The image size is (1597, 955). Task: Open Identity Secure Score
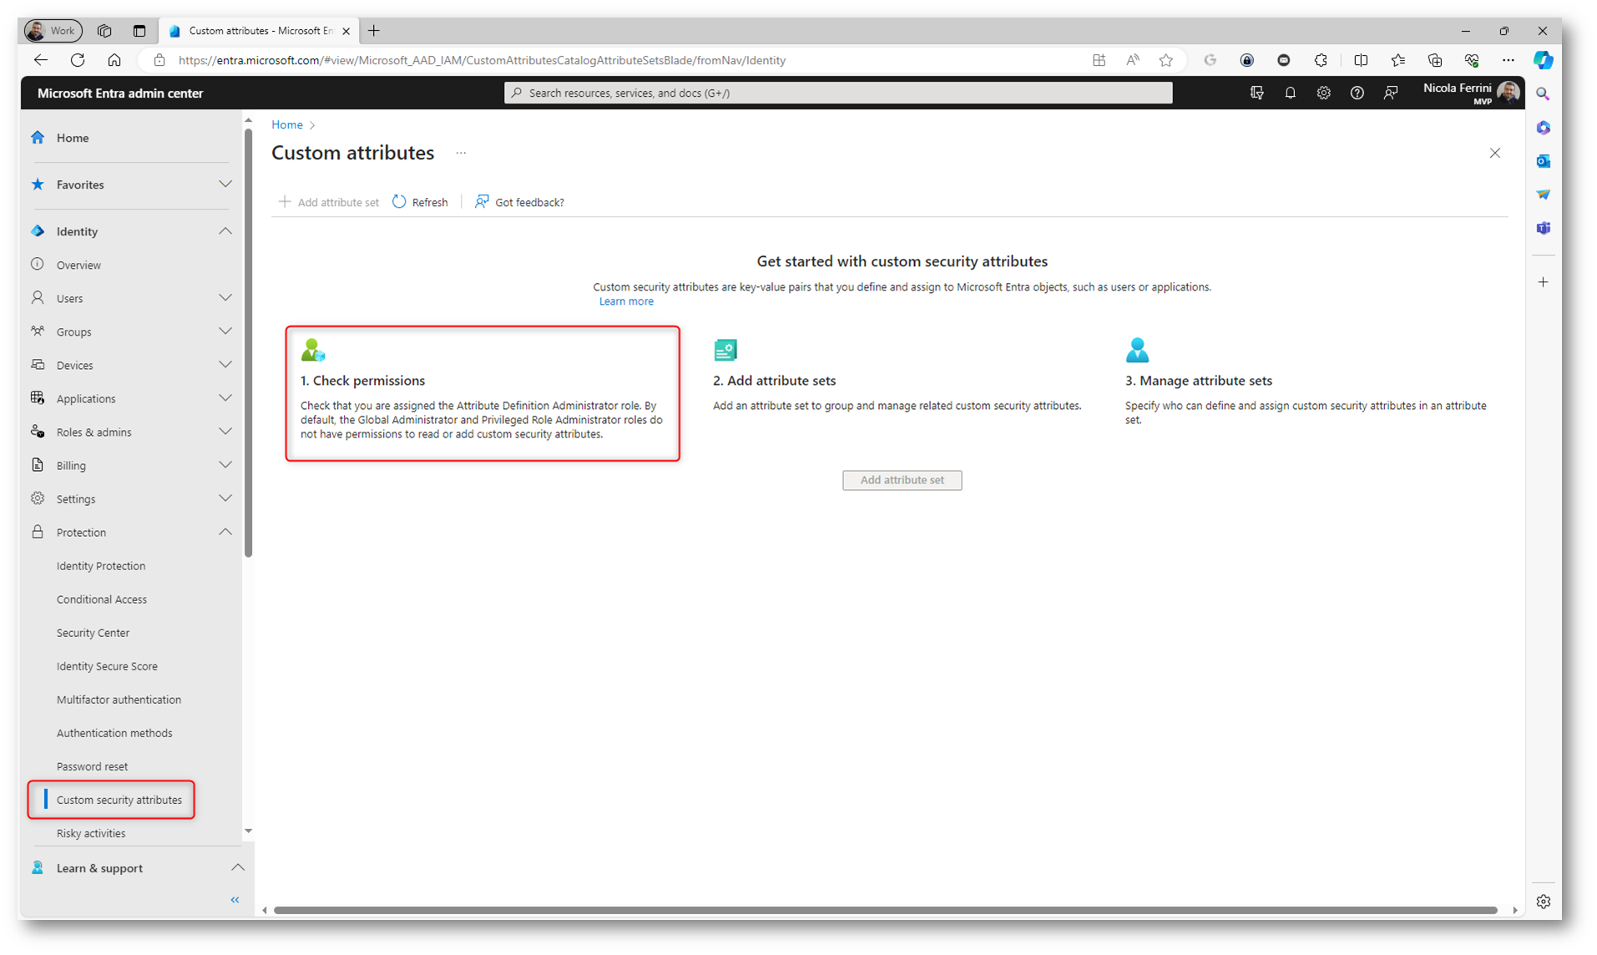pos(107,666)
